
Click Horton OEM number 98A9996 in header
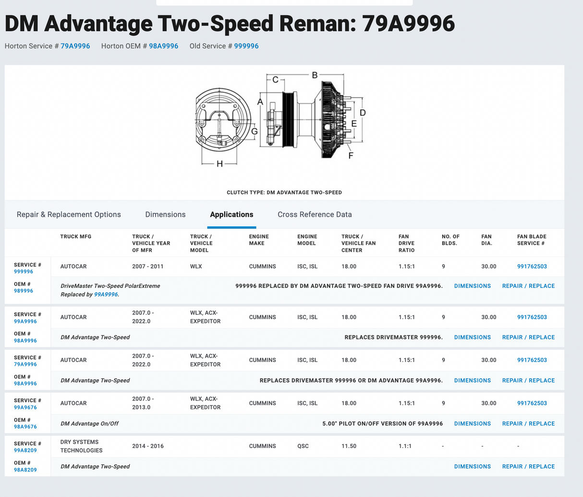(163, 46)
